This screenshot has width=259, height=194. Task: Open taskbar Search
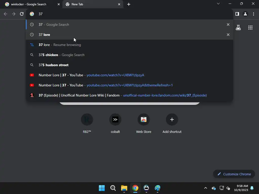point(113,188)
